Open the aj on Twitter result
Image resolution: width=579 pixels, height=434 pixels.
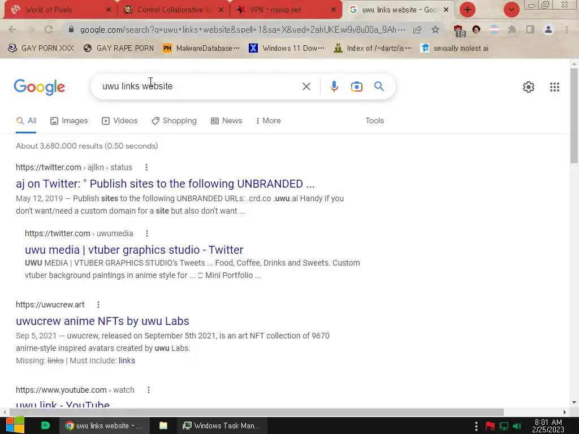click(165, 184)
